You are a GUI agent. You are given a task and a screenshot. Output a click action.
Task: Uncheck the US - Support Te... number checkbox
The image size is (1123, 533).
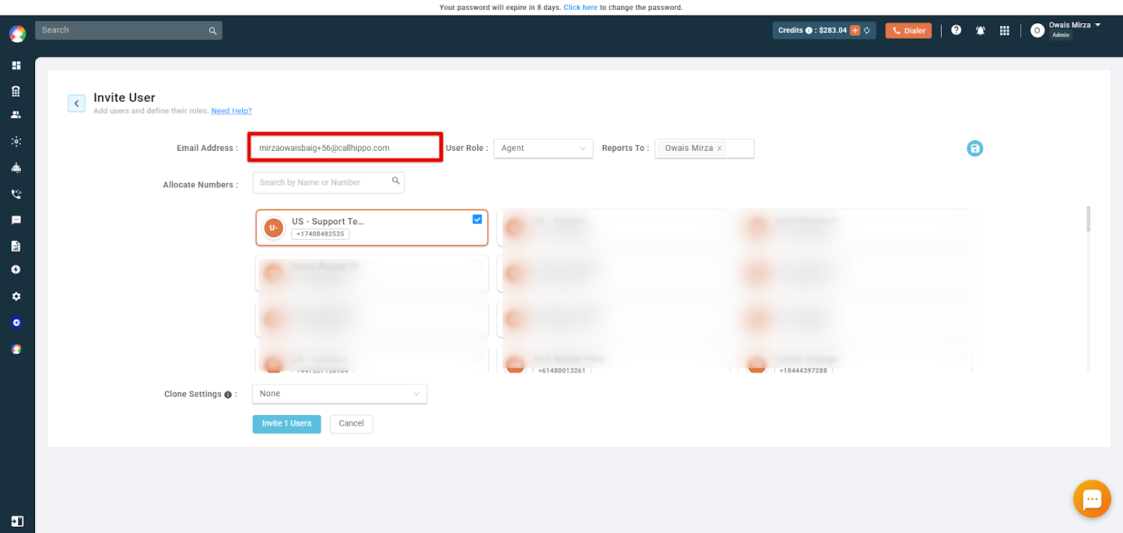[477, 220]
